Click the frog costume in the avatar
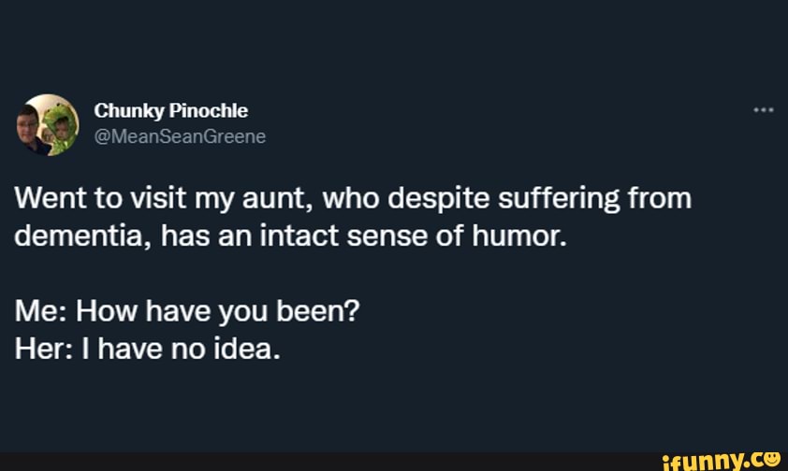 click(62, 124)
